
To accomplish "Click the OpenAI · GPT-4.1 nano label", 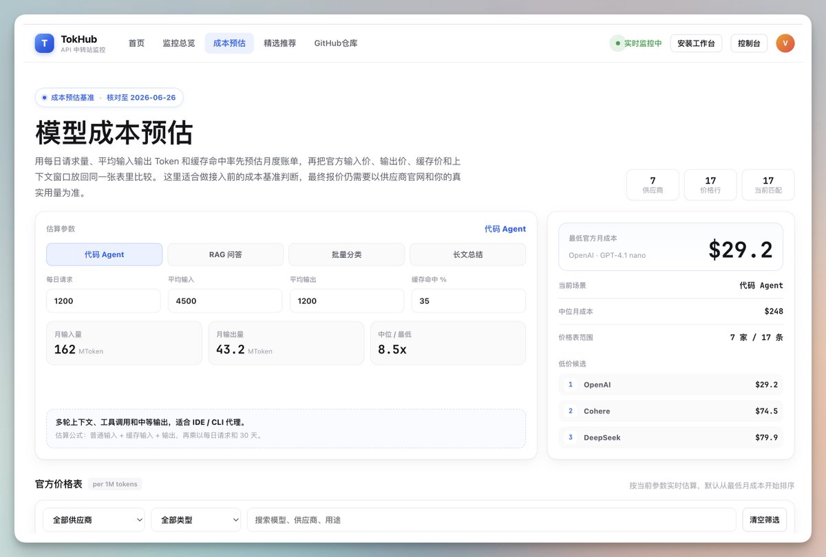I will click(x=607, y=255).
